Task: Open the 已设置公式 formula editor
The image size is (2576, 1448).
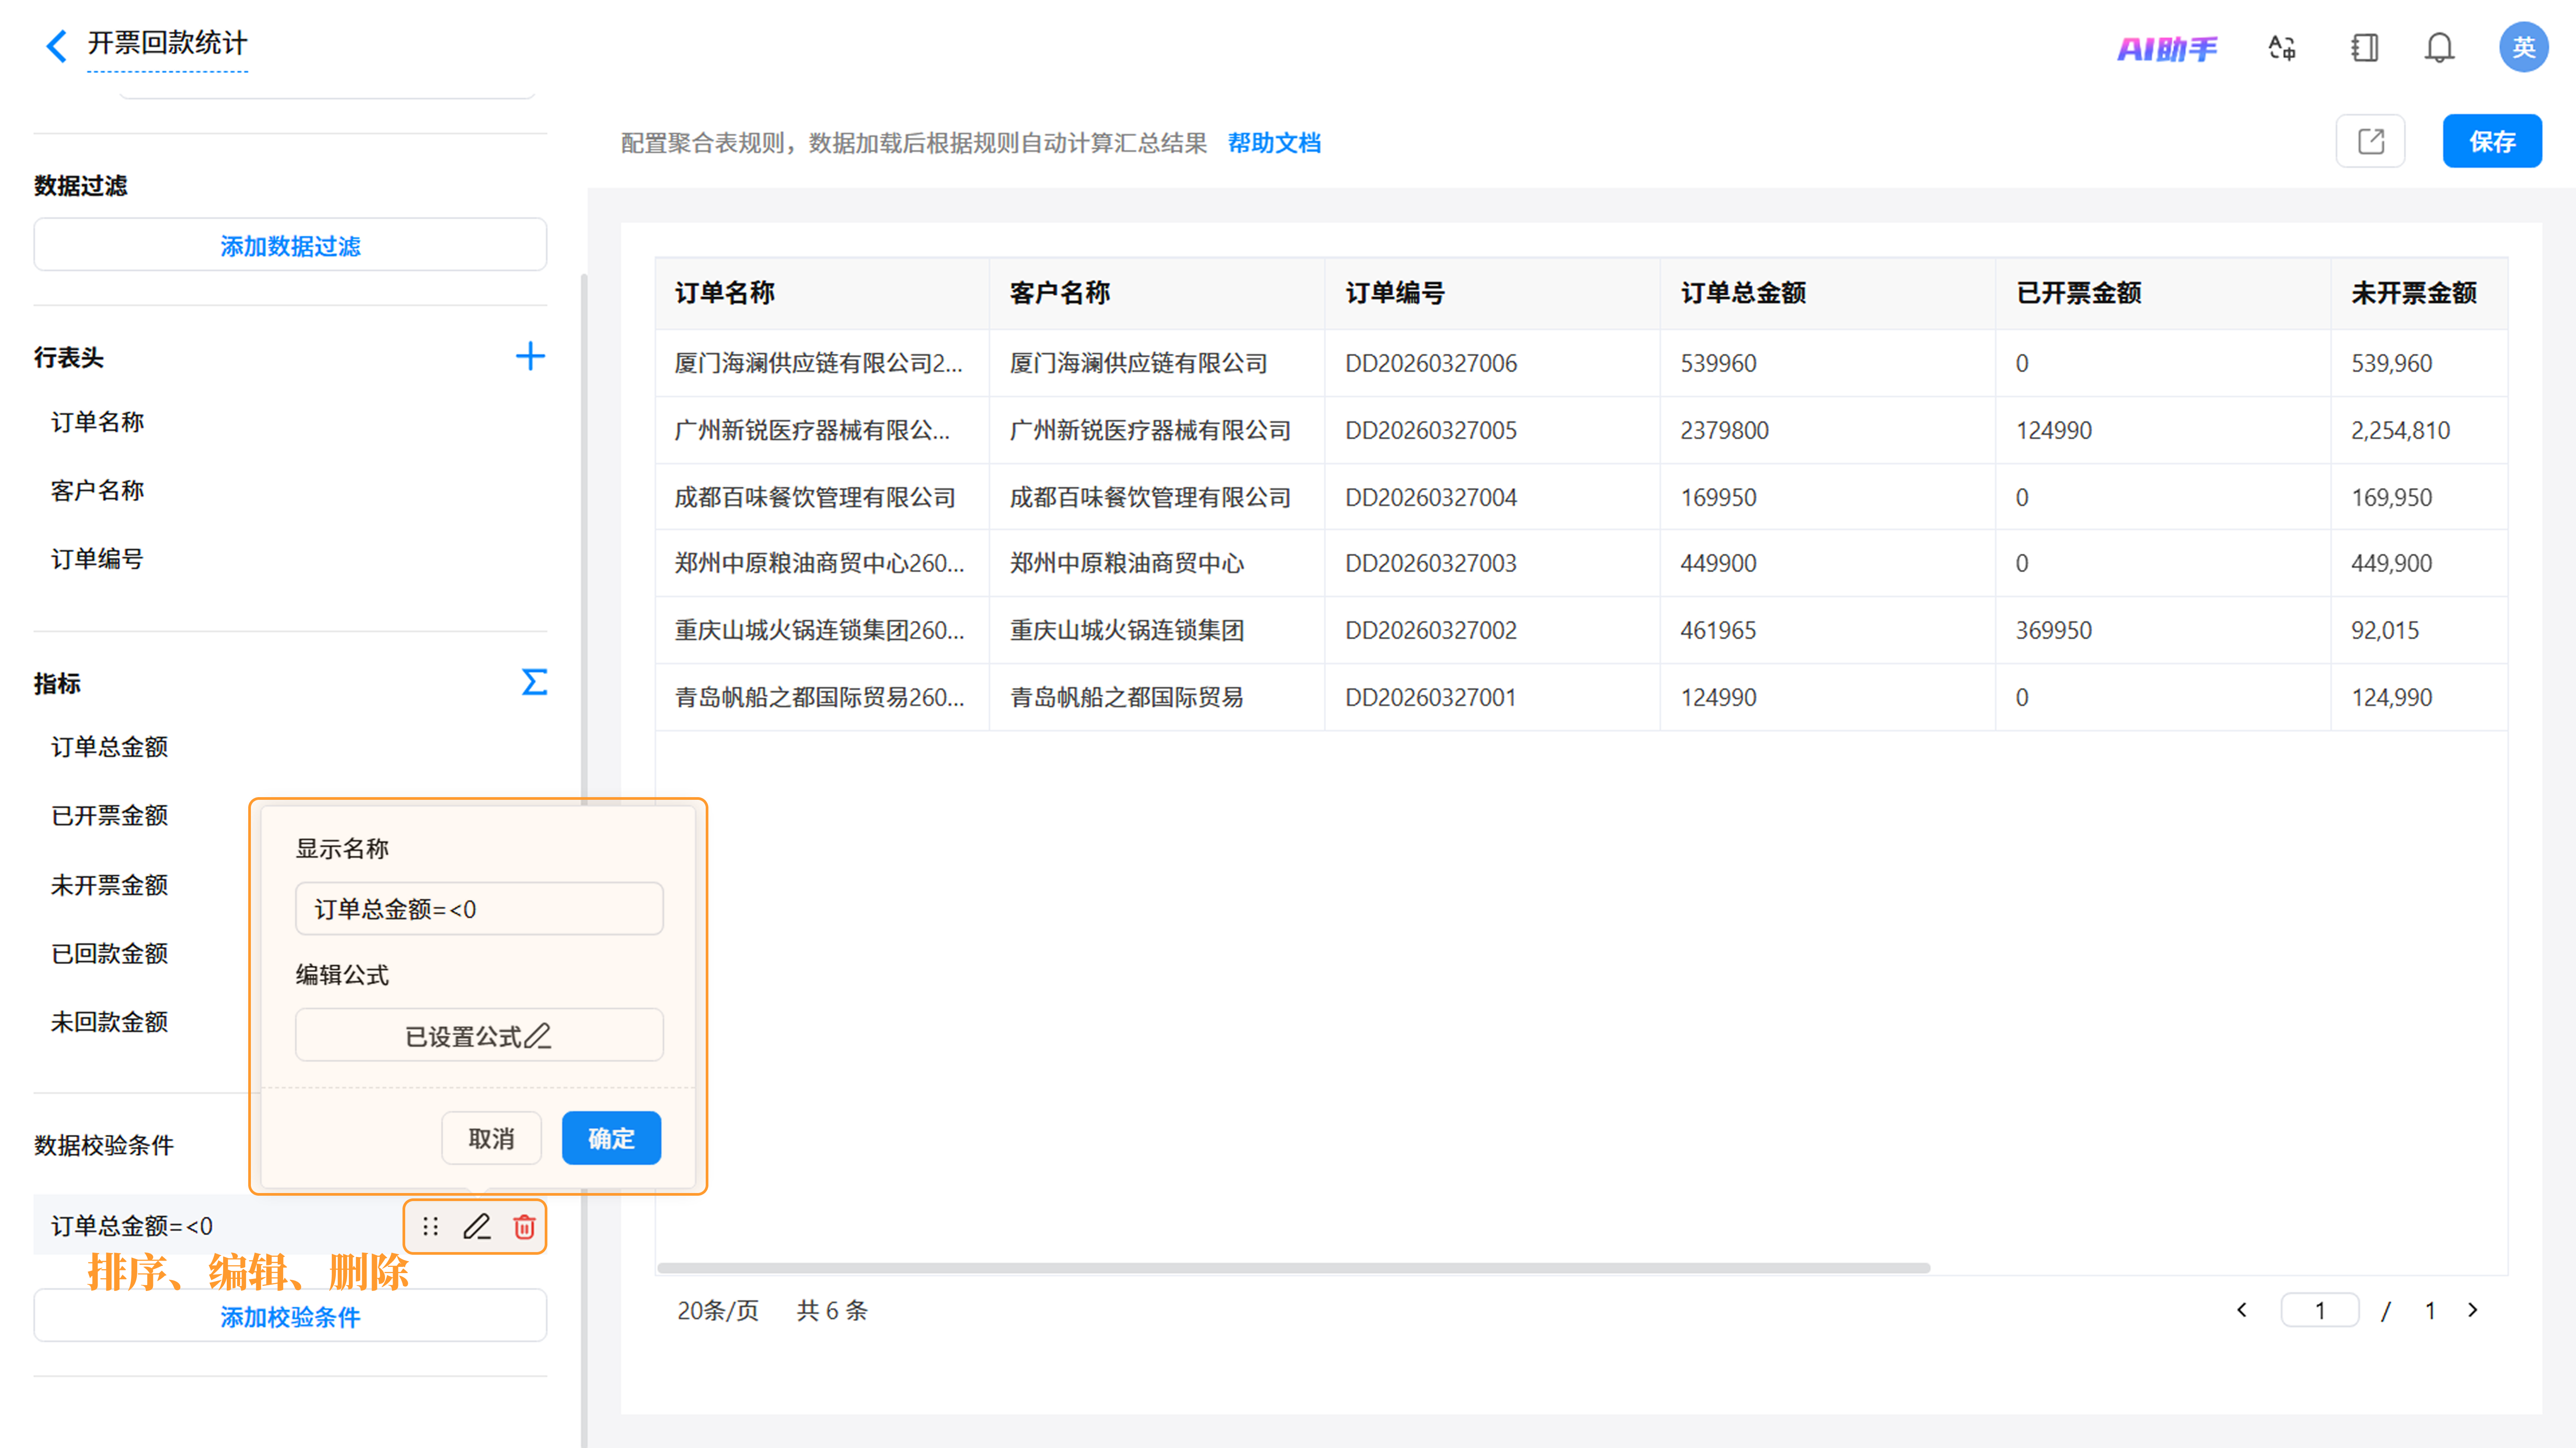Action: click(479, 1035)
